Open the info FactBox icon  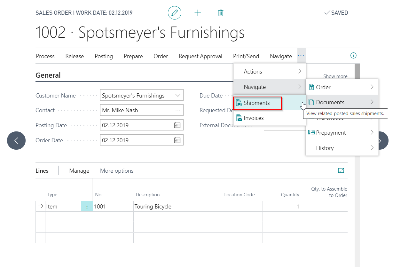click(x=353, y=56)
